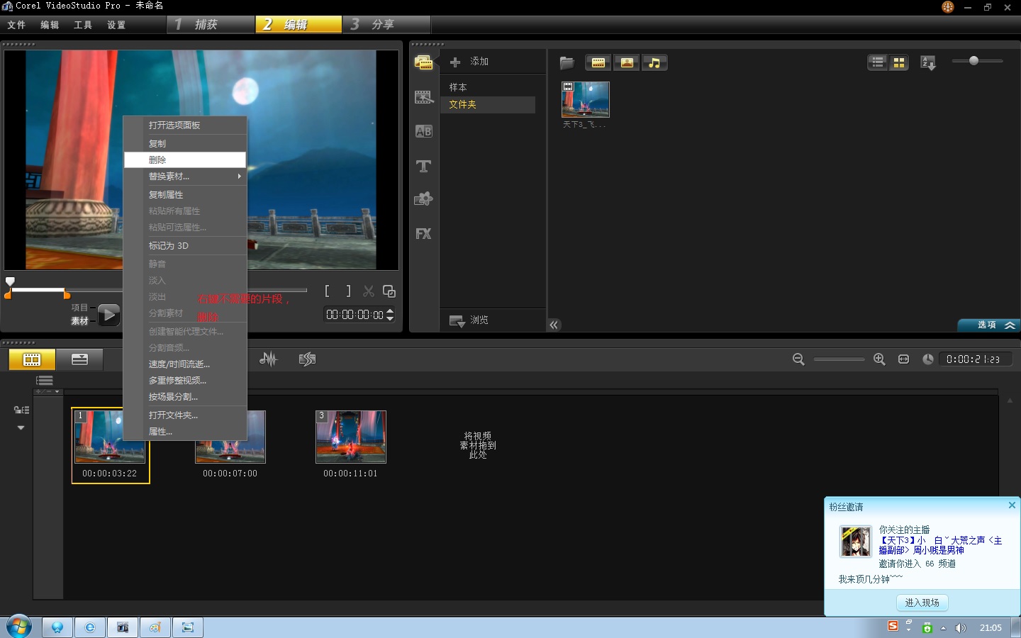1021x638 pixels.
Task: Choose 按场景分割... in the context menu
Action: [185, 396]
